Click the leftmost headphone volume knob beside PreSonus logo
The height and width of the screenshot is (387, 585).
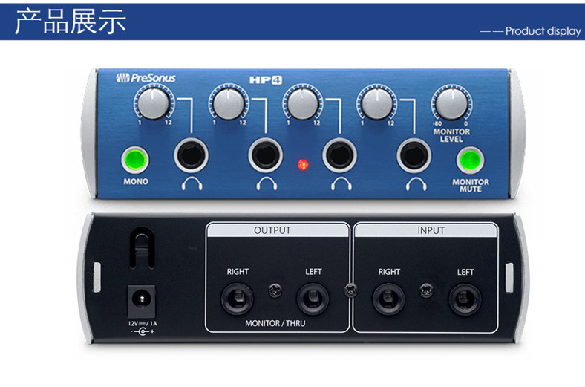click(154, 103)
